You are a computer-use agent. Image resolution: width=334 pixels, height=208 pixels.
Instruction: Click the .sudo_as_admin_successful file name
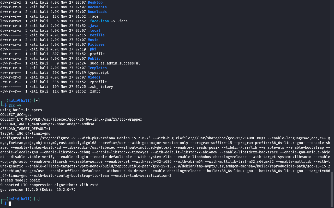click(114, 63)
